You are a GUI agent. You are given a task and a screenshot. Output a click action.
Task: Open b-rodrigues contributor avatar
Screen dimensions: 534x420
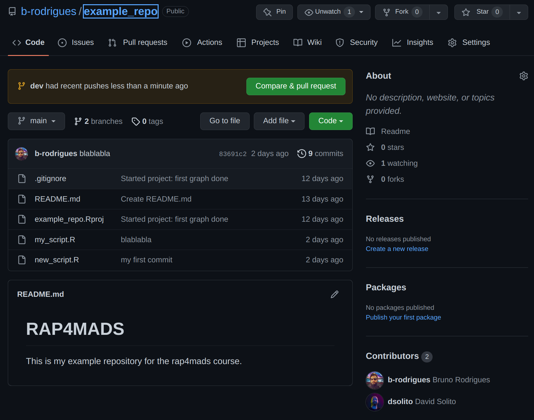(x=375, y=380)
